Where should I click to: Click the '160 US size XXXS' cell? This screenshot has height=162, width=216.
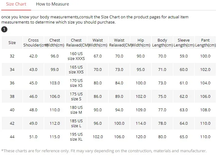pos(76,56)
